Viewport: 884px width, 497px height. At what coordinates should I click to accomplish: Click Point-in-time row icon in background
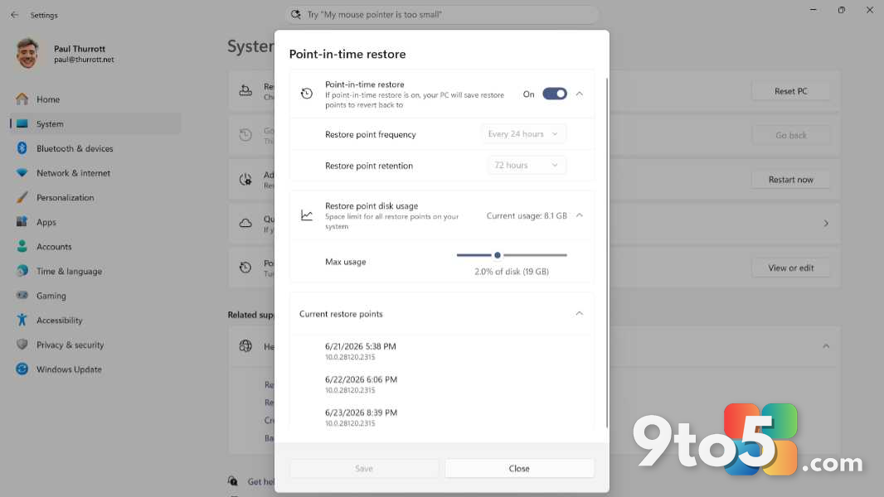245,268
